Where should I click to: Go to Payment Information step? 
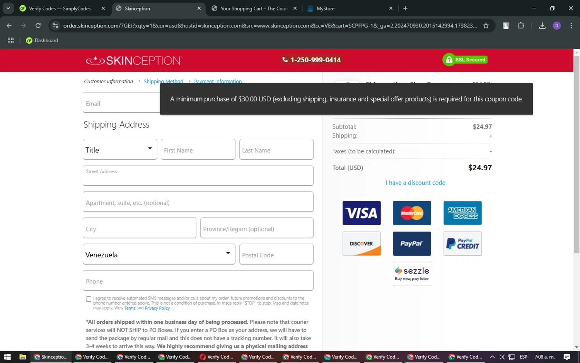218,81
